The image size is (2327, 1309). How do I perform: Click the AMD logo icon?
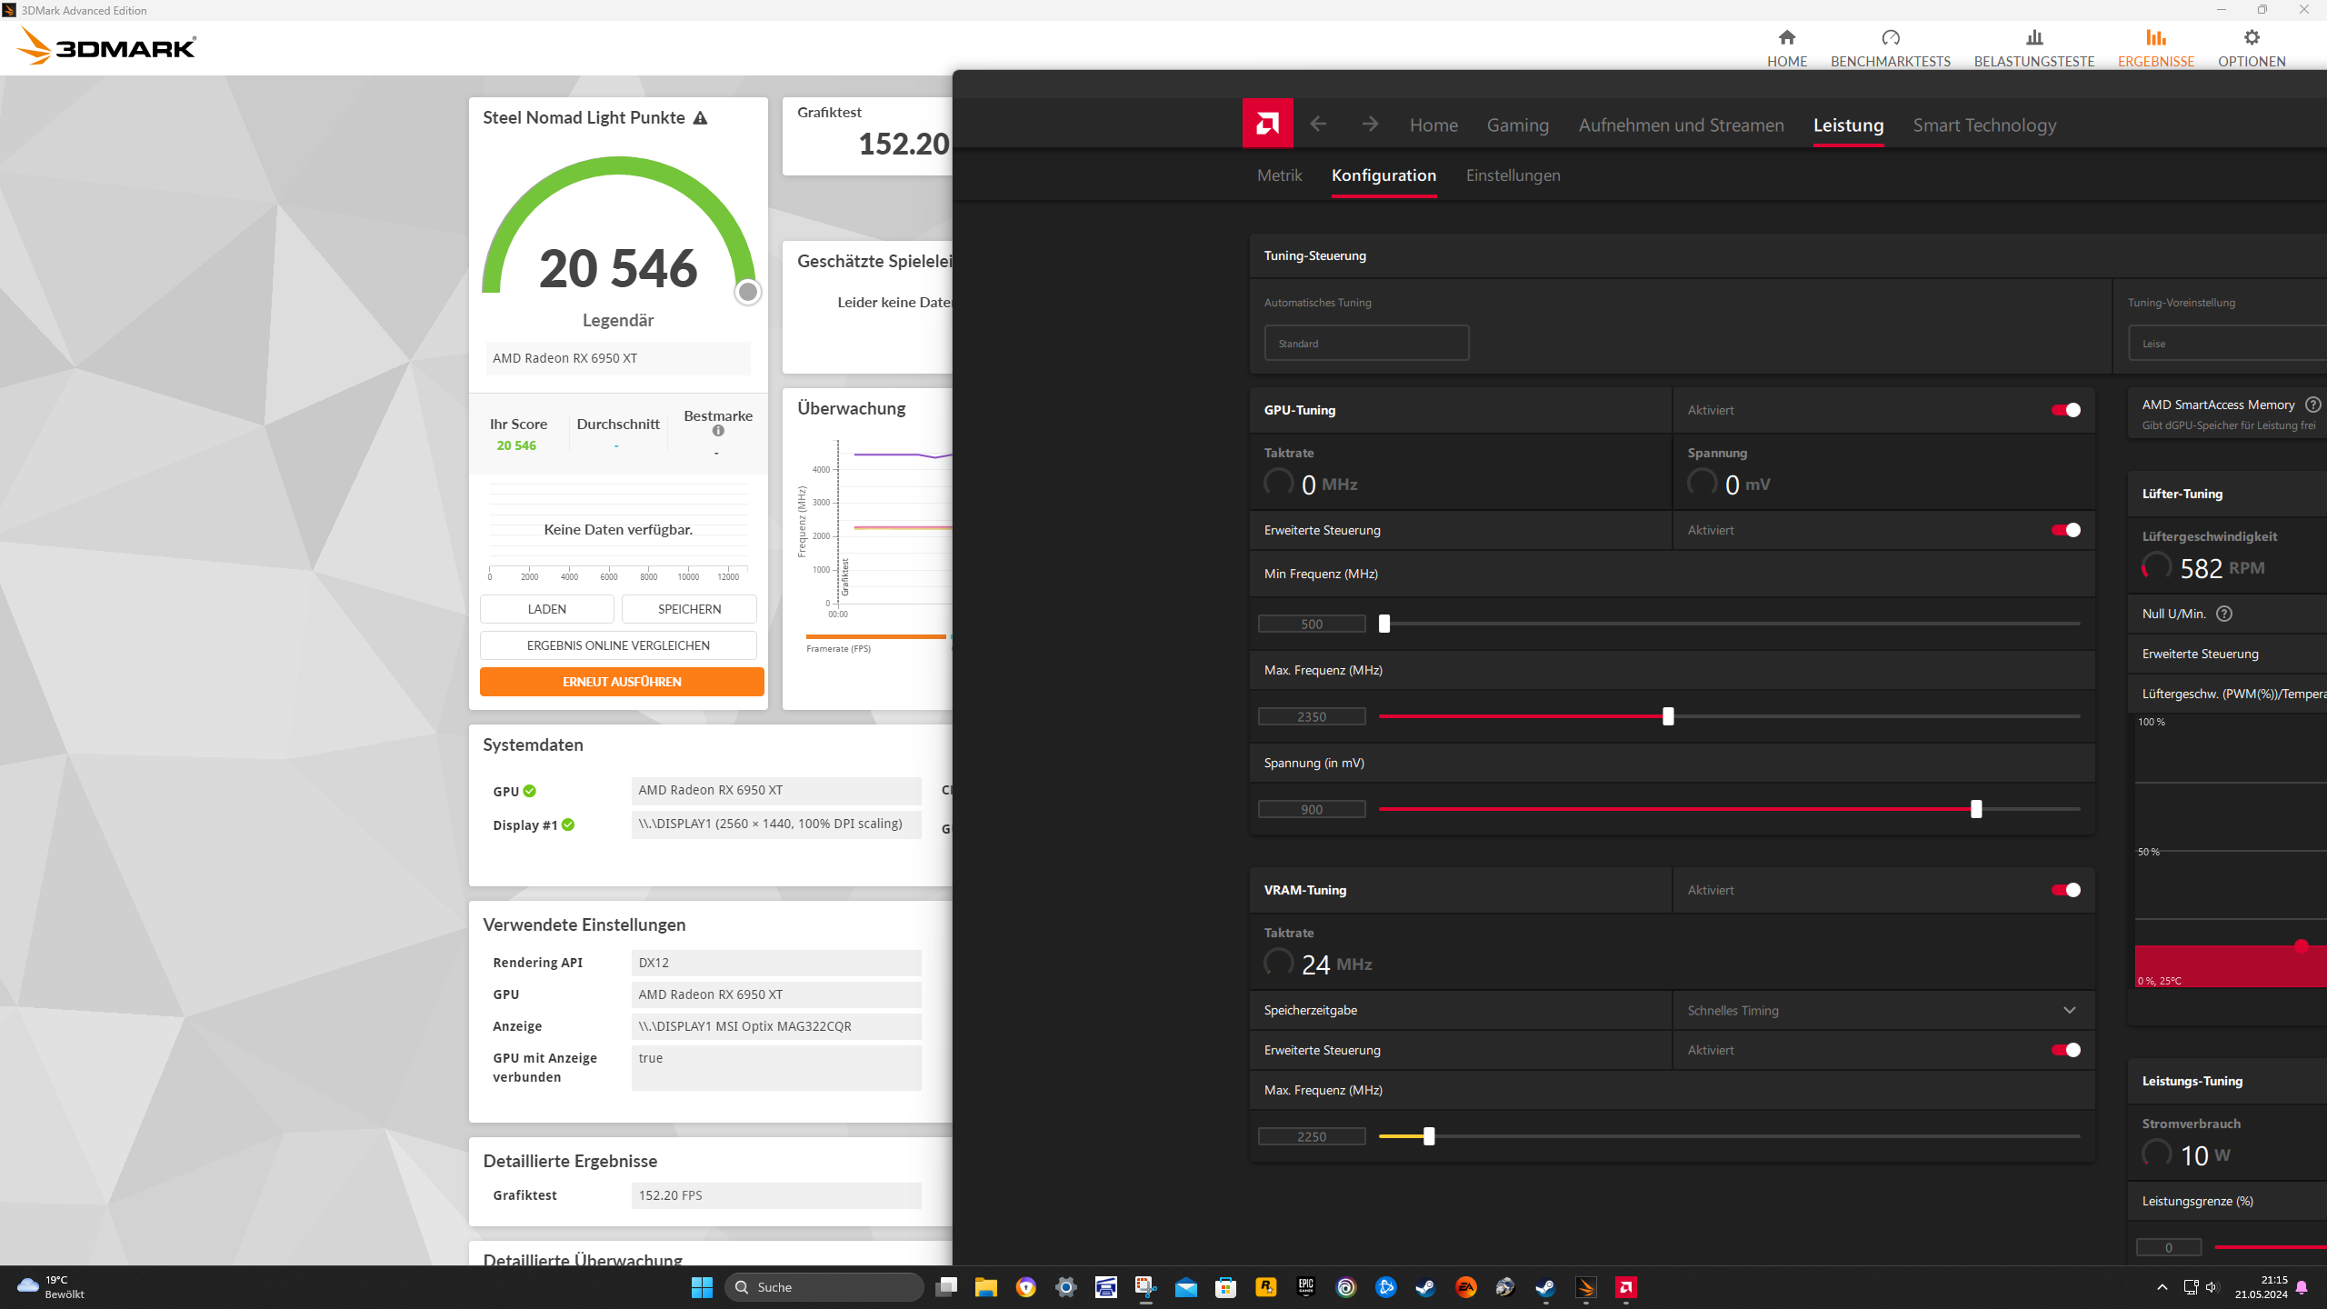click(1267, 123)
